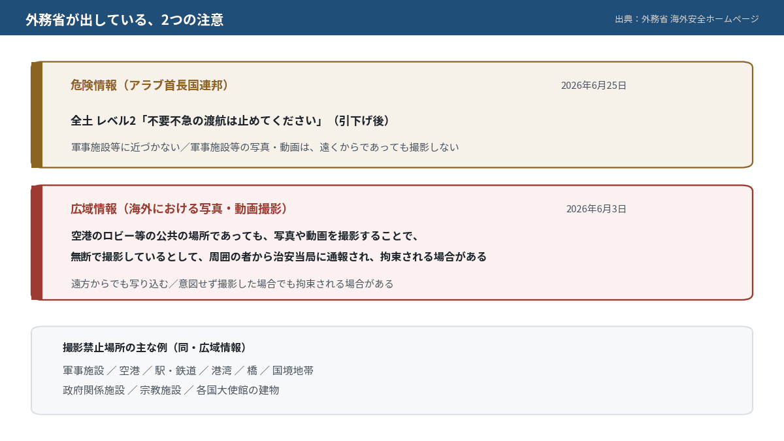
Task: Click the list line starting 政府関係施設 ／ 宗教施設
Action: [x=171, y=390]
